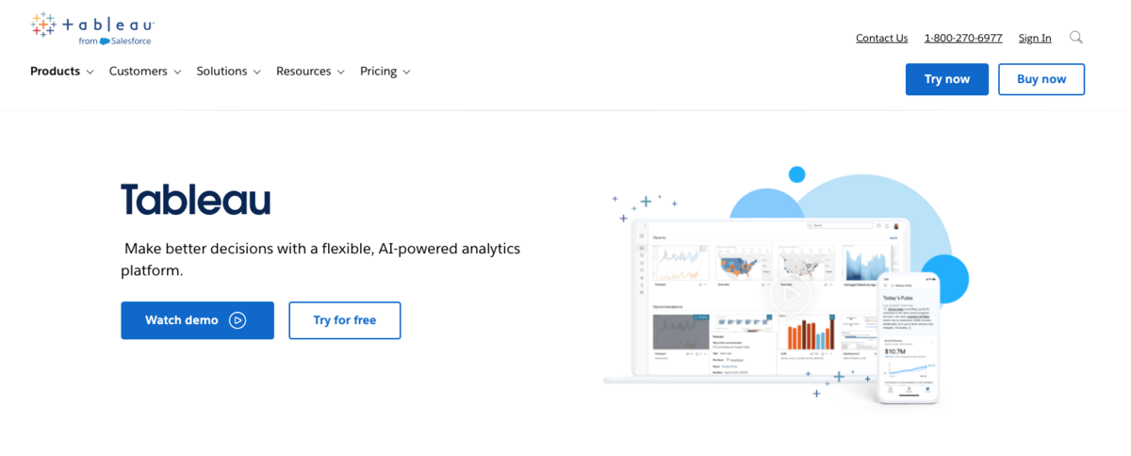Image resolution: width=1131 pixels, height=456 pixels.
Task: Play the demo video on dashboard preview
Action: pos(790,295)
